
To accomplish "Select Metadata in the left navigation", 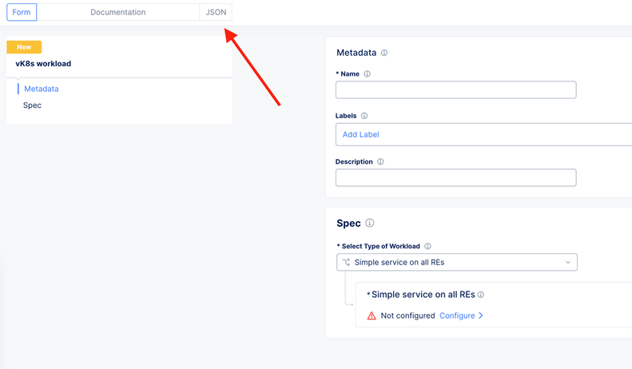I will [42, 89].
